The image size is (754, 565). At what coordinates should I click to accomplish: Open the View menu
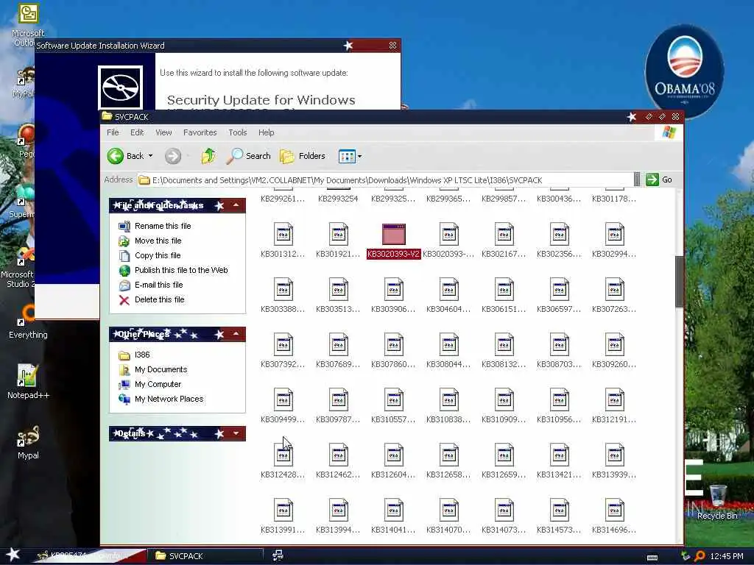pyautogui.click(x=163, y=132)
